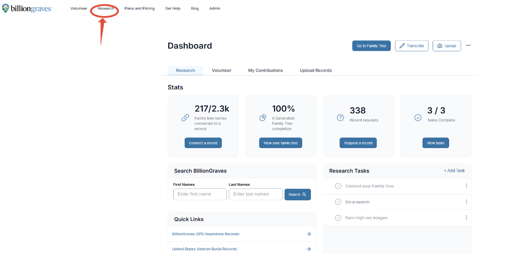Click the 338 record requests number
This screenshot has height=254, width=530.
click(x=358, y=110)
